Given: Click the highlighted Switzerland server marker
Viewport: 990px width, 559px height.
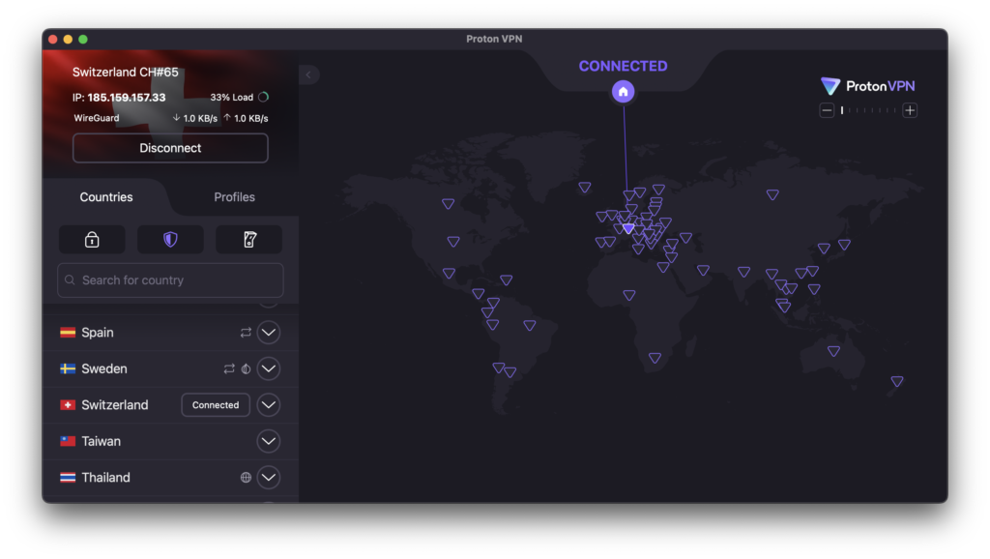Looking at the screenshot, I should [628, 228].
